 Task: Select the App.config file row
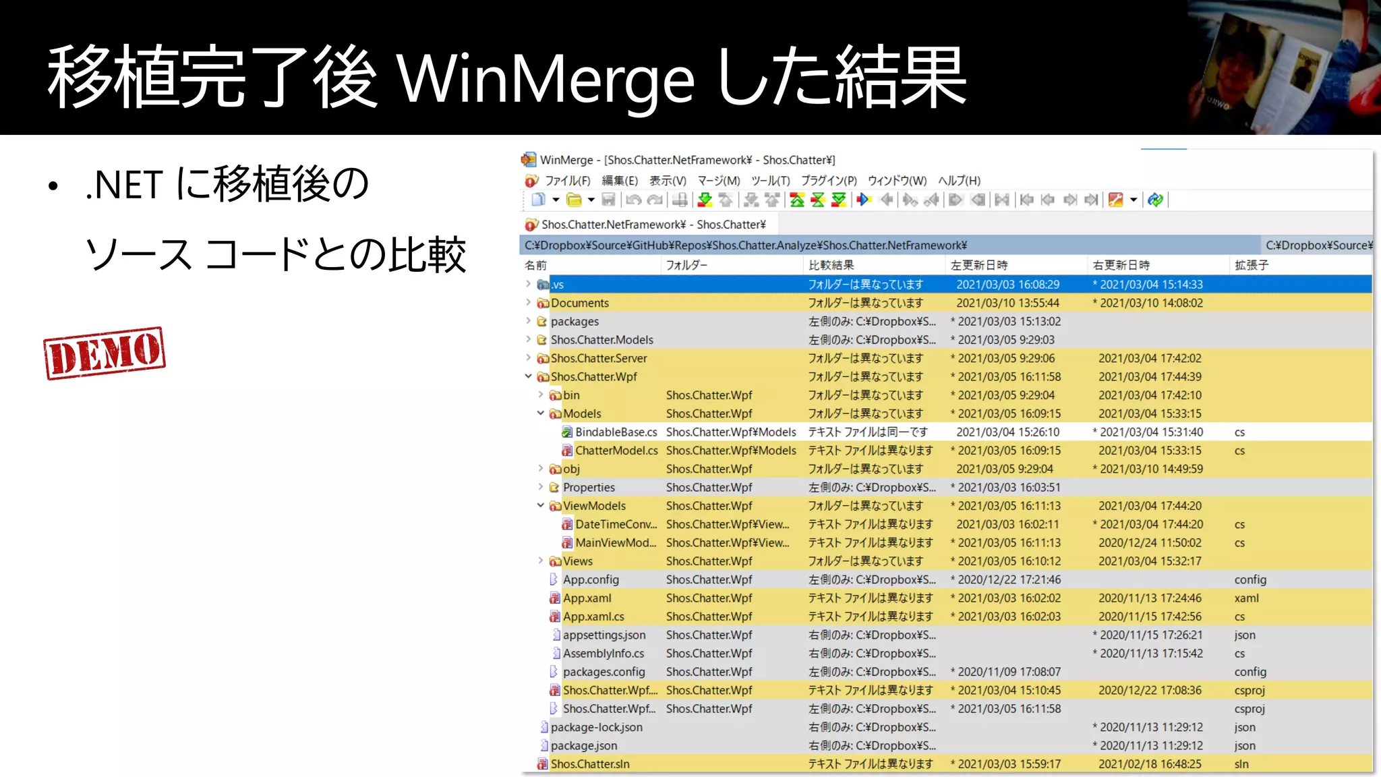947,579
